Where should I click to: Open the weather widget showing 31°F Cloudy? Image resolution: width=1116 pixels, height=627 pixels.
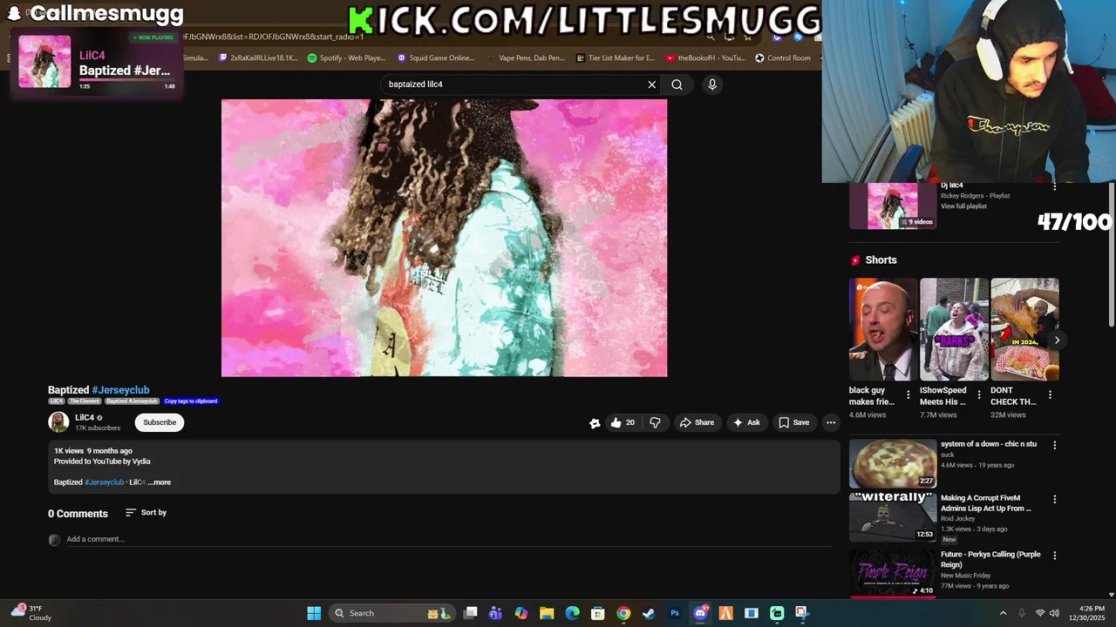point(31,613)
